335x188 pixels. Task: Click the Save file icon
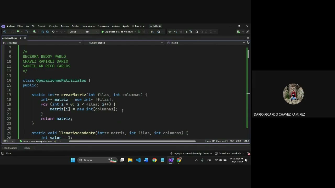coord(43,32)
